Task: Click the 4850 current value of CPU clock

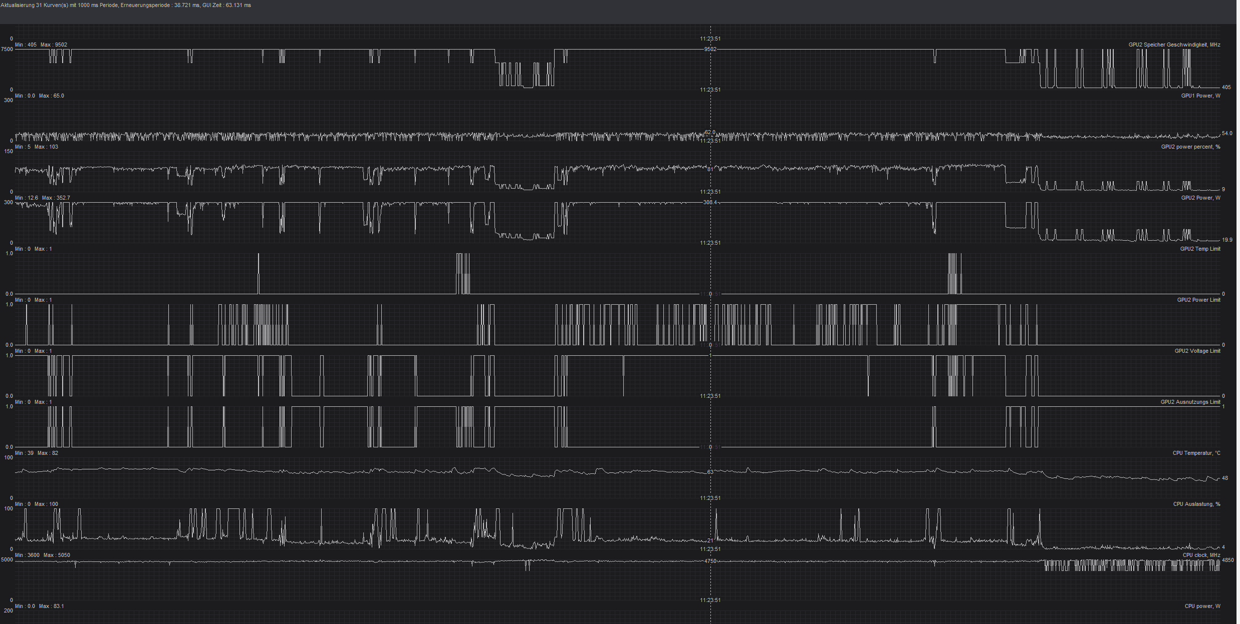Action: [x=1227, y=560]
